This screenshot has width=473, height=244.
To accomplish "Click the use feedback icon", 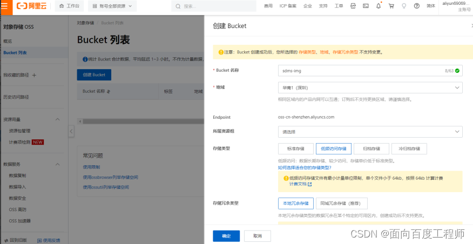I will point(39,240).
